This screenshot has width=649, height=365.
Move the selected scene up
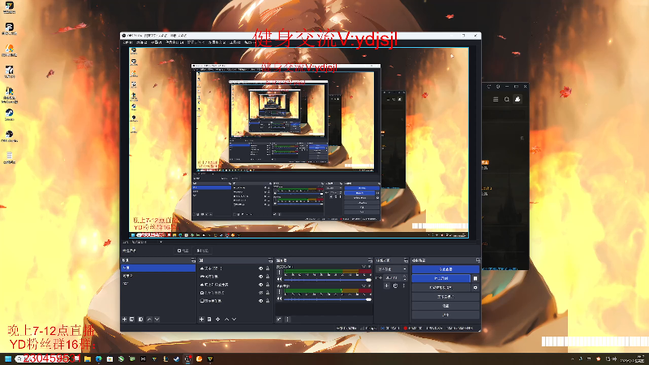point(149,319)
